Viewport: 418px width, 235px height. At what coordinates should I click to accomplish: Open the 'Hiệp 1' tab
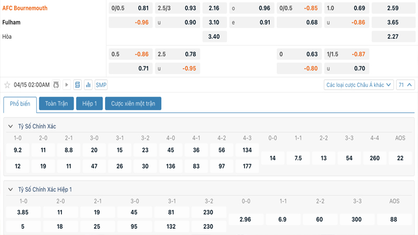pyautogui.click(x=89, y=104)
